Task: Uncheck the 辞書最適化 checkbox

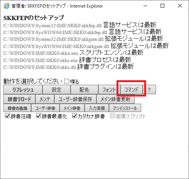Action: click(x=38, y=116)
